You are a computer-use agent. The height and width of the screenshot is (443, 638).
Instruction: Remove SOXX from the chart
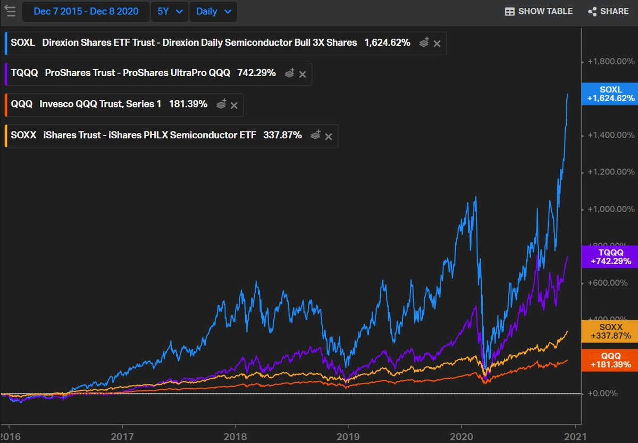tap(329, 136)
